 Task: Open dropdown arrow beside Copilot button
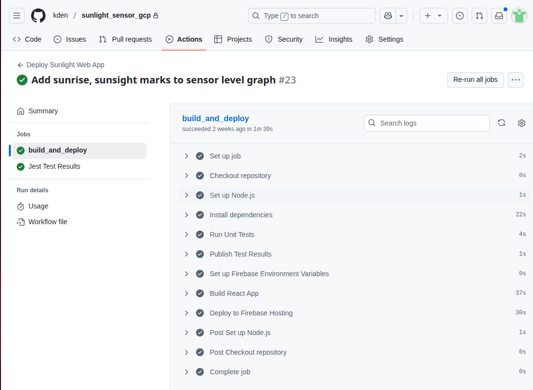pyautogui.click(x=402, y=16)
